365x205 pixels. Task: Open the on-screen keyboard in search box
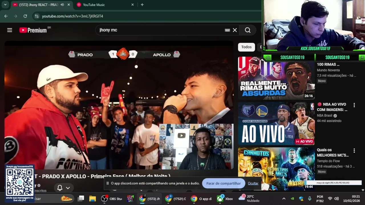pos(227,30)
